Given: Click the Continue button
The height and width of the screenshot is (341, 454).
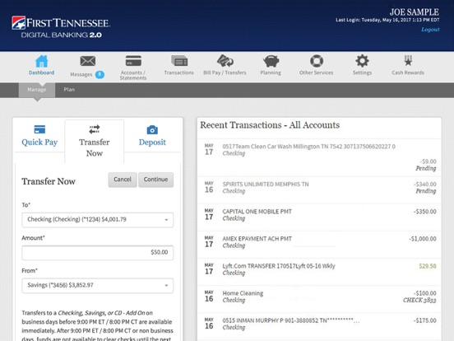Looking at the screenshot, I should coord(155,180).
